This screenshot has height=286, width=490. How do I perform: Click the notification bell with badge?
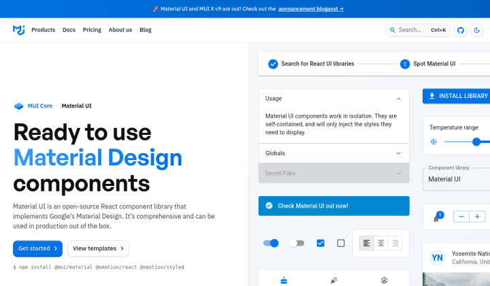(x=438, y=217)
